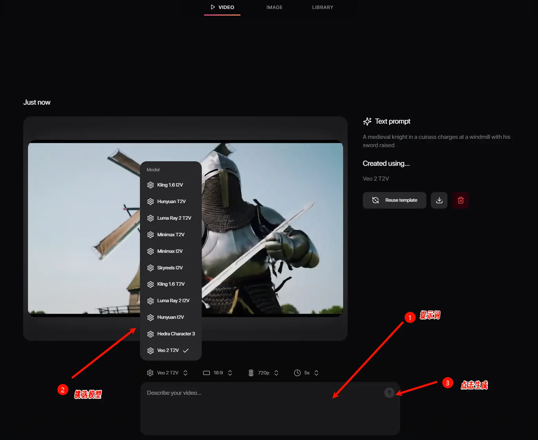The height and width of the screenshot is (440, 538).
Task: Click the 720p resolution icon
Action: click(251, 373)
